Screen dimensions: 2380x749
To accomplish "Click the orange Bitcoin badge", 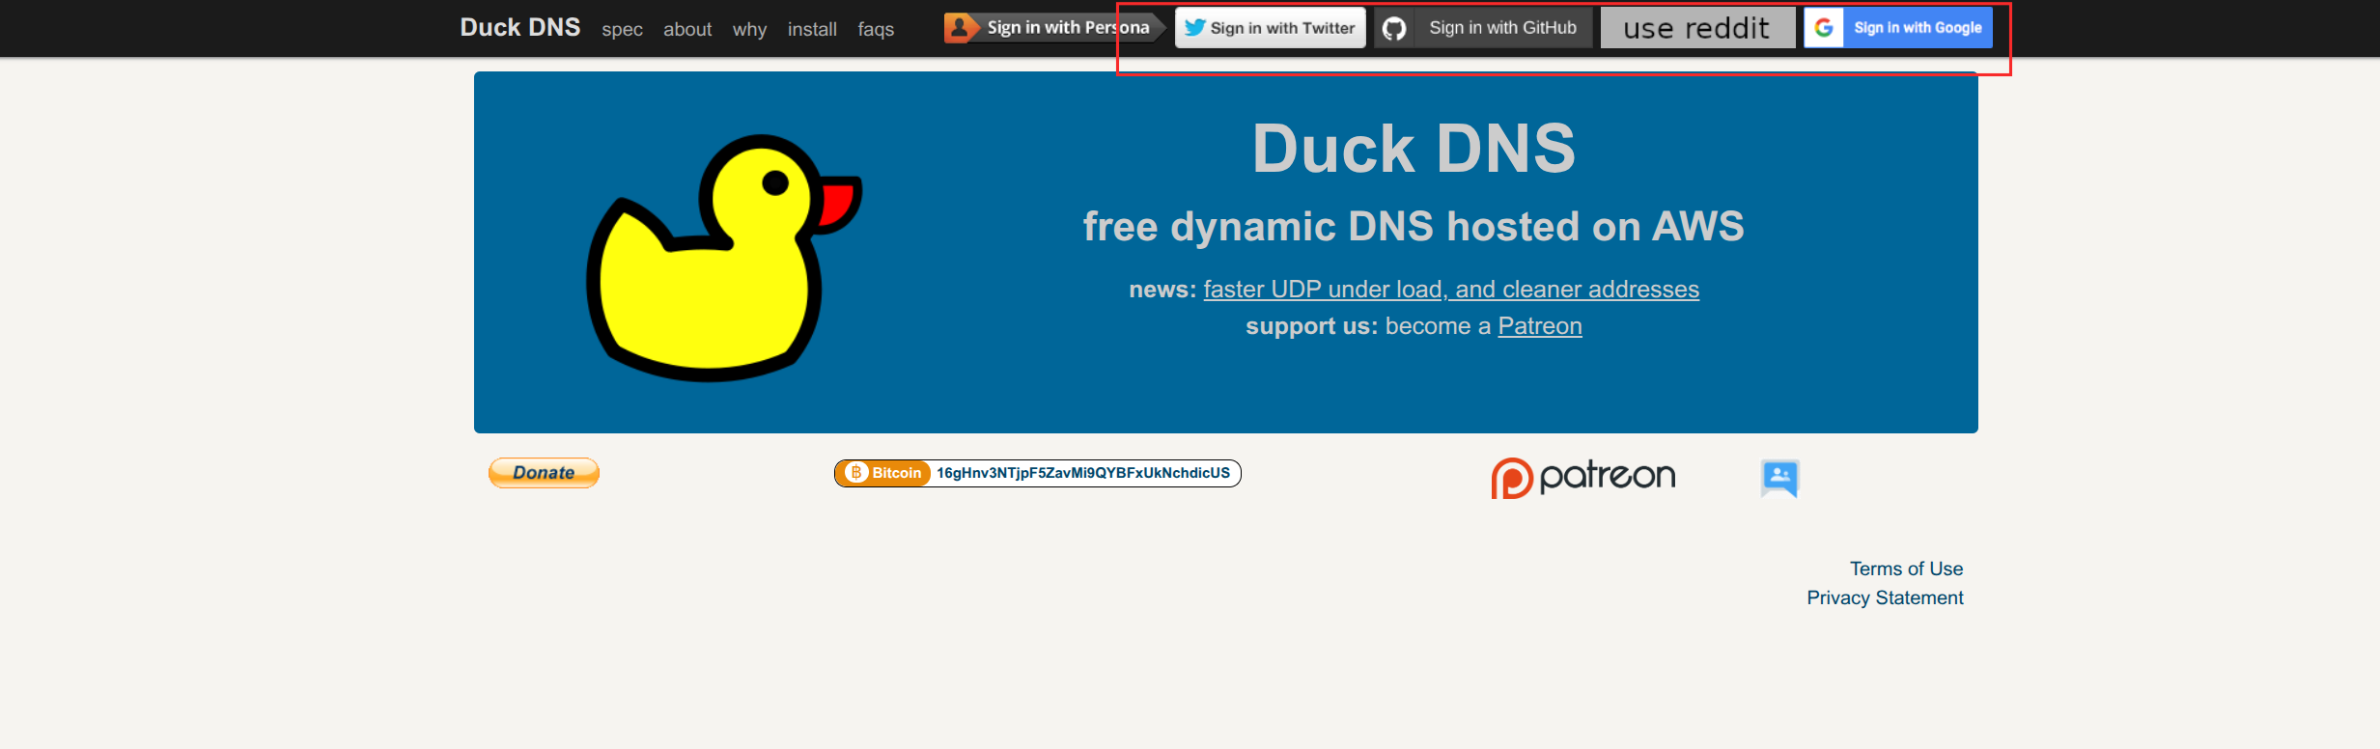I will tap(884, 473).
